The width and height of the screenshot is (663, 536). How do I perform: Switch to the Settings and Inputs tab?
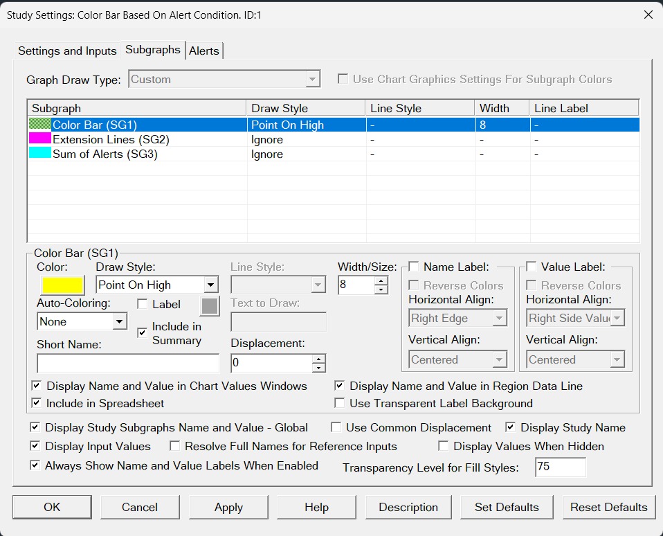[x=67, y=51]
